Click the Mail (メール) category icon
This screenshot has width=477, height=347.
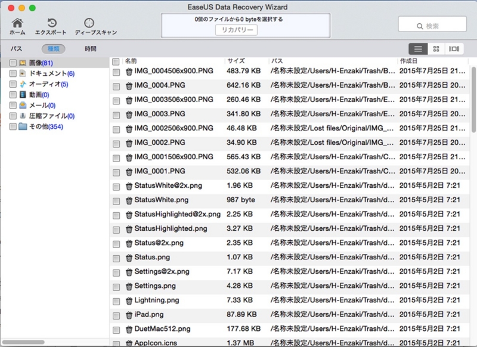tap(23, 105)
